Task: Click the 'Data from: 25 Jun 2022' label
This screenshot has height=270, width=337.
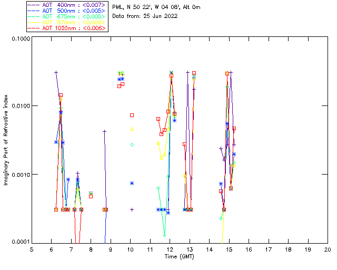Action: [x=145, y=16]
